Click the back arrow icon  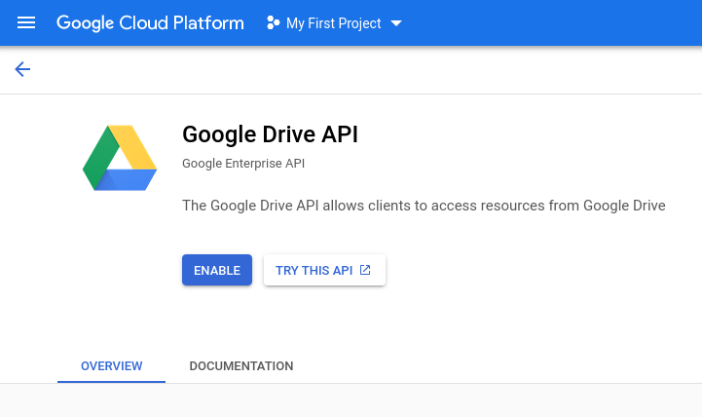point(22,69)
